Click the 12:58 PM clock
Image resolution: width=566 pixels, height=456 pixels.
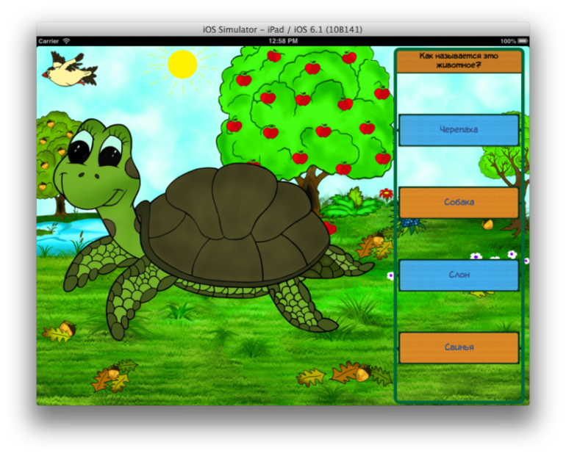click(x=282, y=41)
